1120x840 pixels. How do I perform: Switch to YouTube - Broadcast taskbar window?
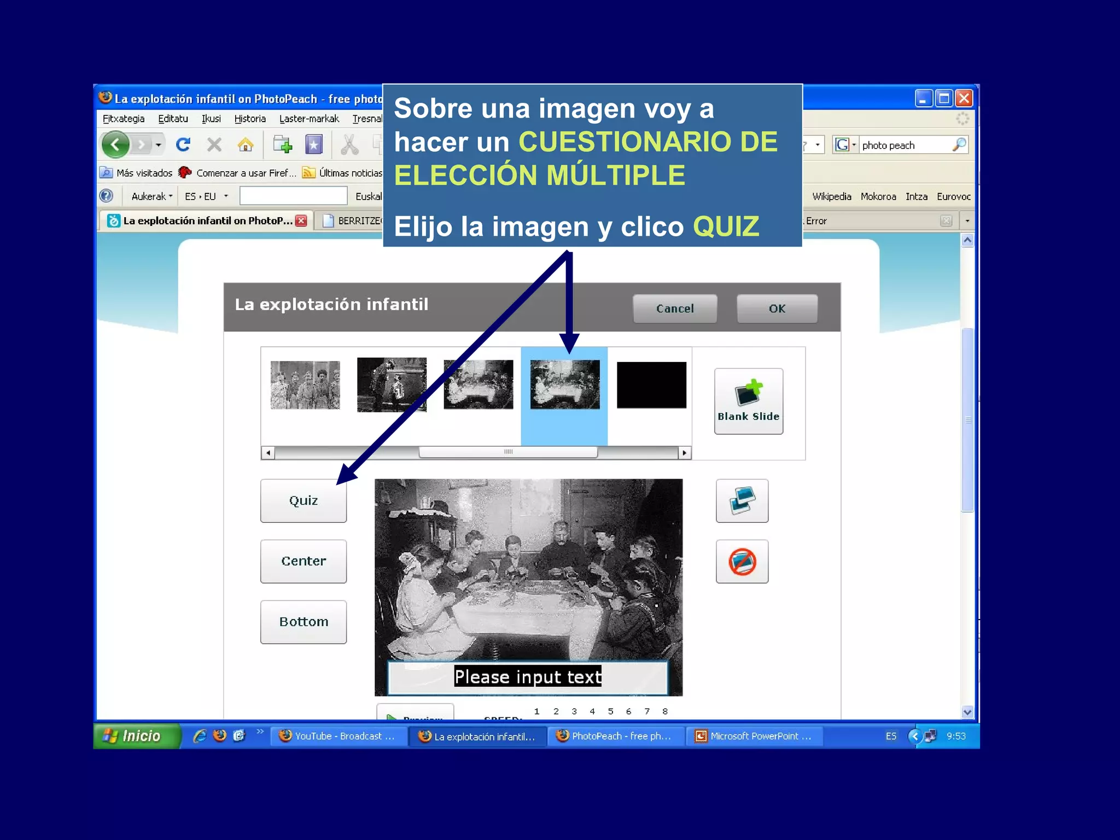pyautogui.click(x=339, y=736)
